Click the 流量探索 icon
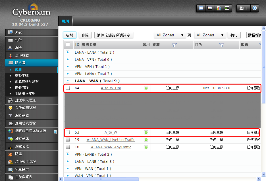Screen dimensions: 266x181 (11, 169)
